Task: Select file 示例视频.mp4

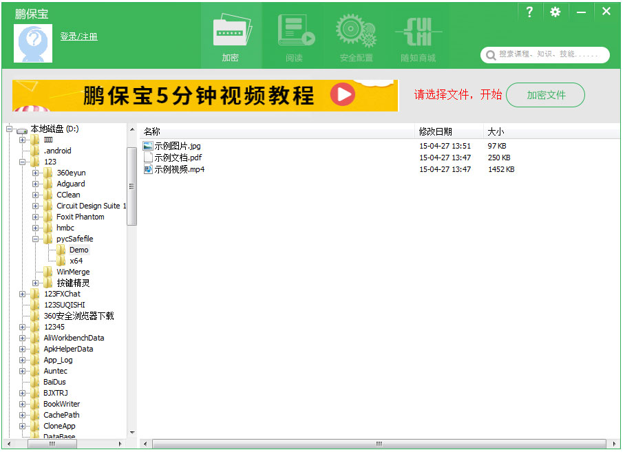Action: [180, 169]
